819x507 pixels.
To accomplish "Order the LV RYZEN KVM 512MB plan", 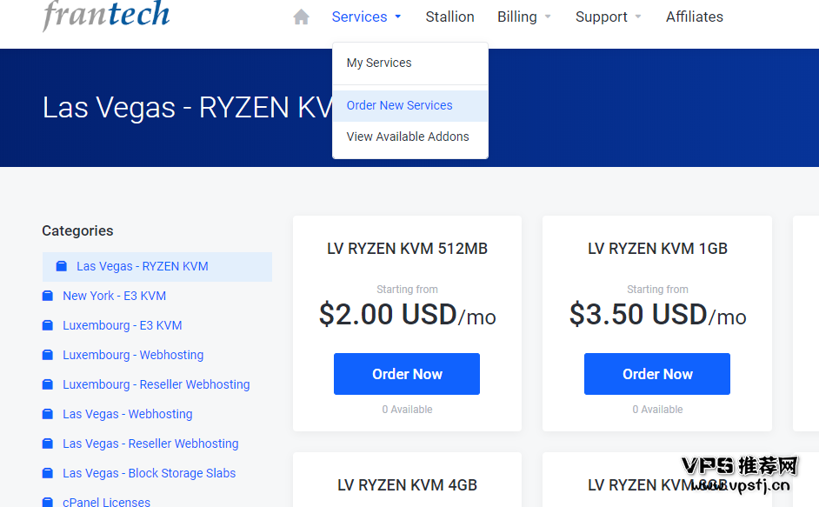I will click(407, 374).
